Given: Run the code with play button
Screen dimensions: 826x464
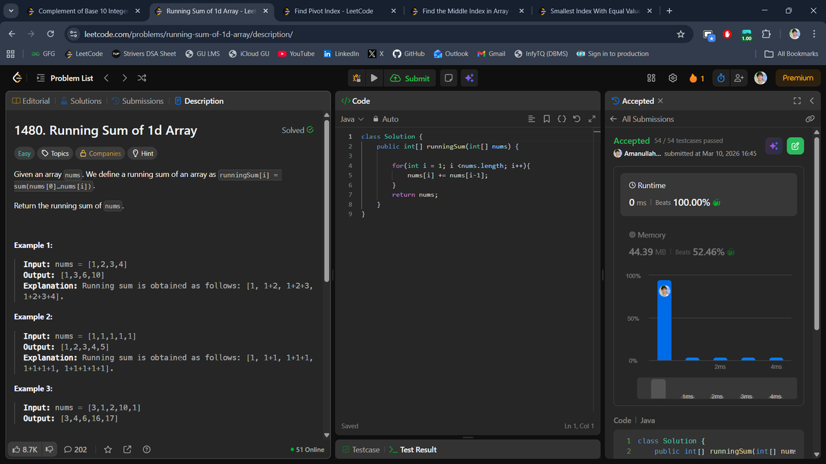Looking at the screenshot, I should point(374,78).
